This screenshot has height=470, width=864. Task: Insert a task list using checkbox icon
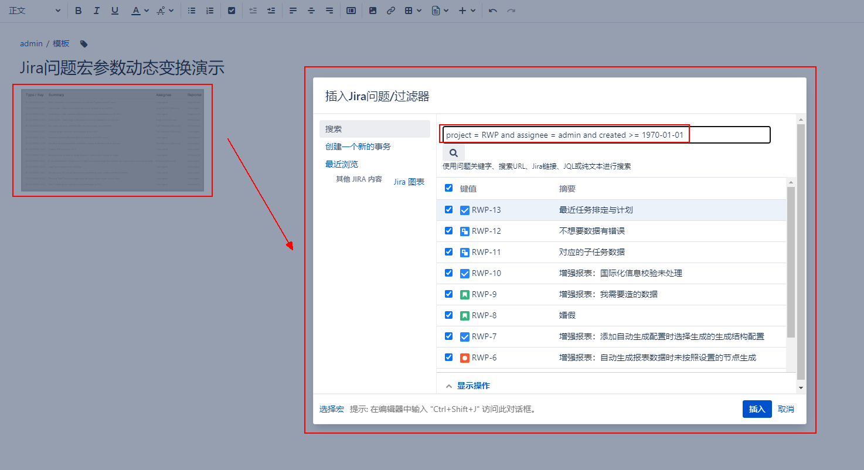[232, 11]
